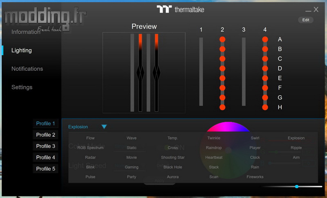Go to Settings in the sidebar
Viewport: 327px width, 198px height.
(22, 87)
